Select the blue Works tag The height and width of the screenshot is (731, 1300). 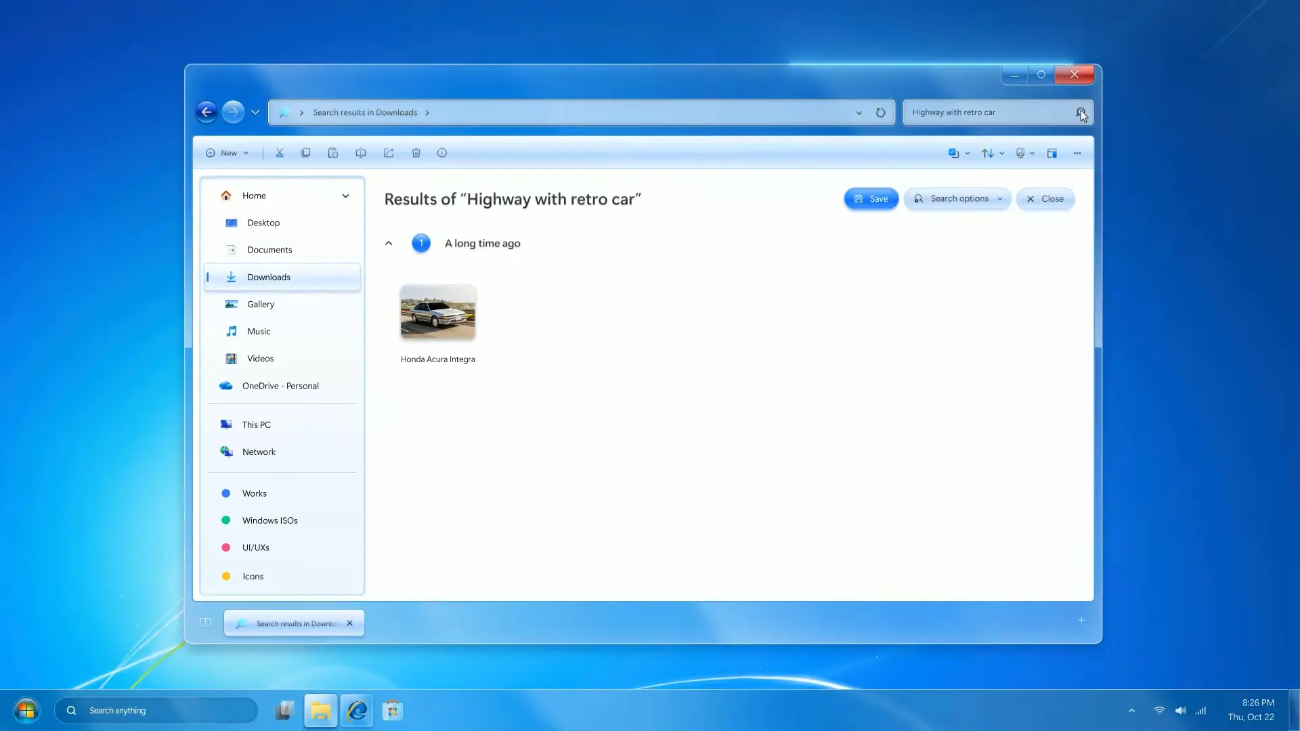(x=282, y=493)
